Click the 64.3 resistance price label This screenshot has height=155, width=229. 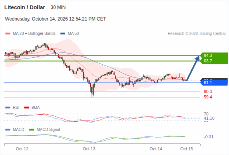click(208, 55)
